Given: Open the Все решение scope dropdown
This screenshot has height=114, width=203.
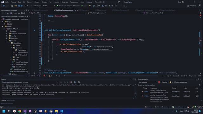Looking at the screenshot, I should click(x=147, y=82).
